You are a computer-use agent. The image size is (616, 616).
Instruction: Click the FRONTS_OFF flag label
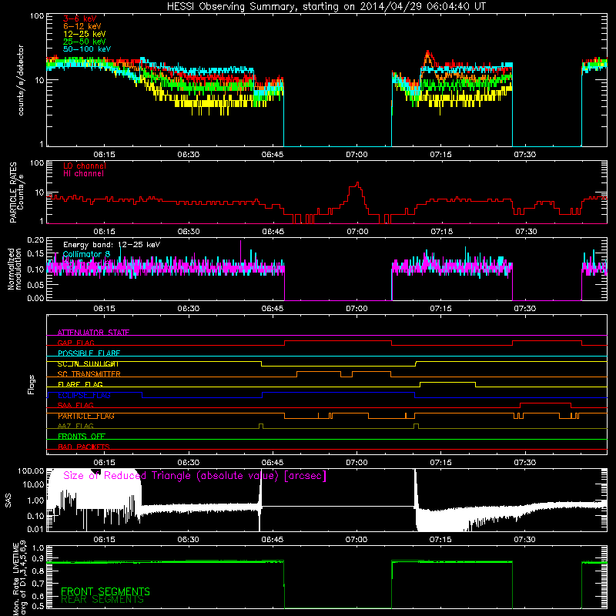[82, 437]
